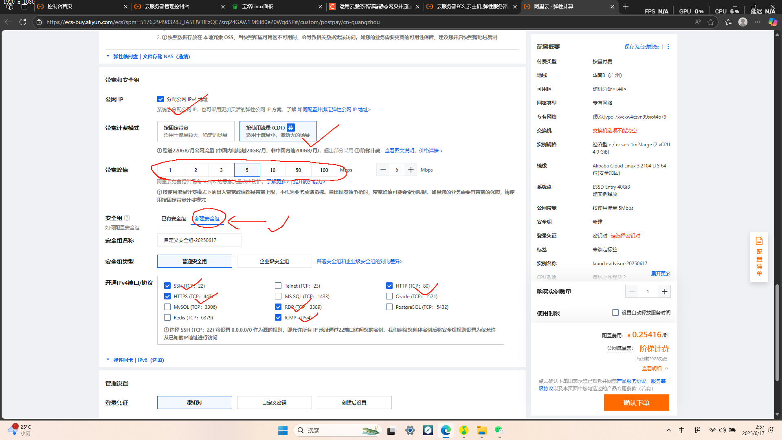
Task: Open WeChat from the taskbar
Action: 499,430
